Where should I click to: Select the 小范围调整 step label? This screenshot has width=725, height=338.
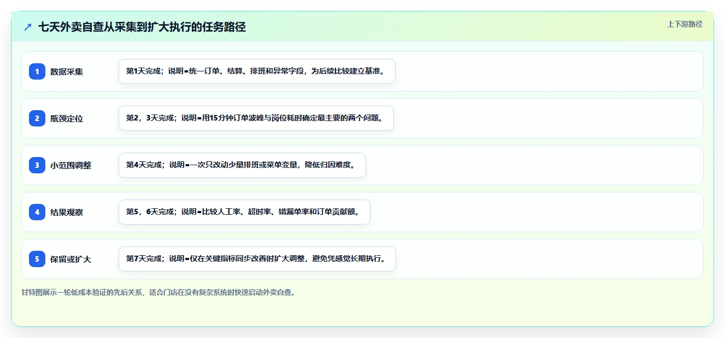[71, 165]
